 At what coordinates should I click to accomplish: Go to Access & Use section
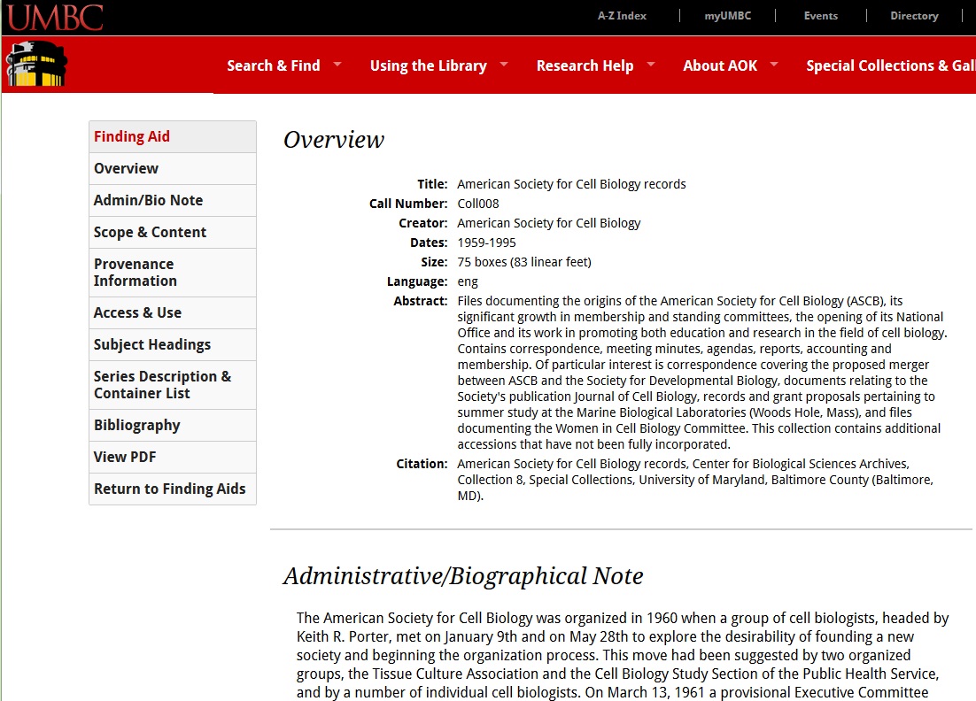173,312
